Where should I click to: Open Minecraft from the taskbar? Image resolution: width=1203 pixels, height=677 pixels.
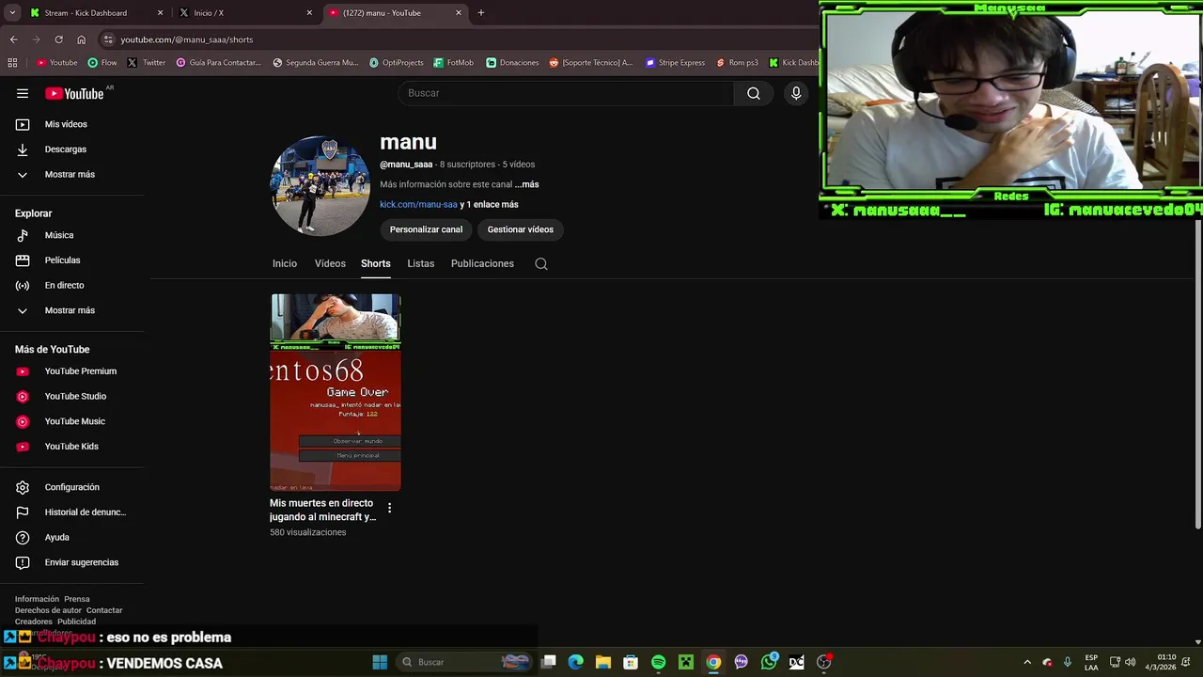pyautogui.click(x=686, y=662)
